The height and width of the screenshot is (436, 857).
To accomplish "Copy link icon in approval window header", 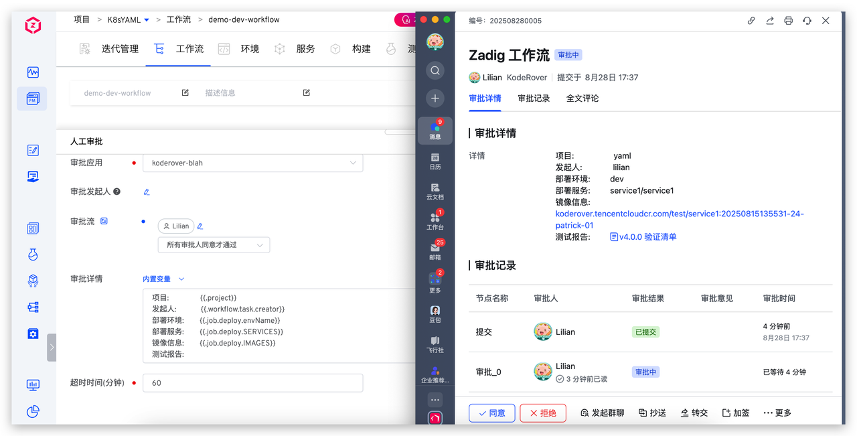I will tap(751, 21).
